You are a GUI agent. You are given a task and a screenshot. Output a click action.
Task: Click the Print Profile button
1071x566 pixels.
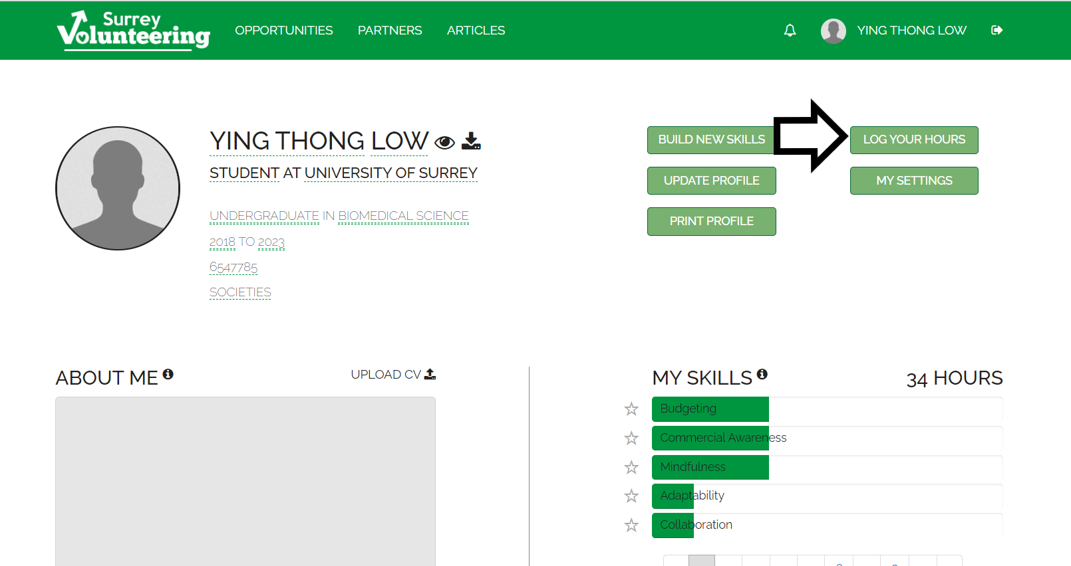[x=711, y=221]
